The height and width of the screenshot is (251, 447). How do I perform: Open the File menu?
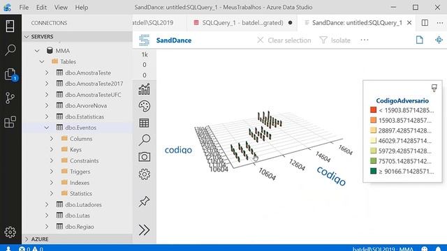24,7
